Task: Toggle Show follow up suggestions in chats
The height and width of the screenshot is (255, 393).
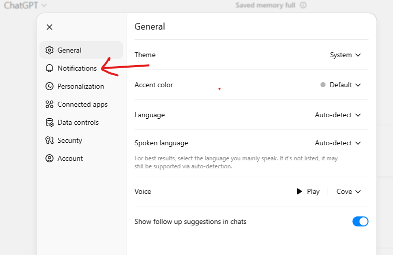Action: [x=360, y=221]
